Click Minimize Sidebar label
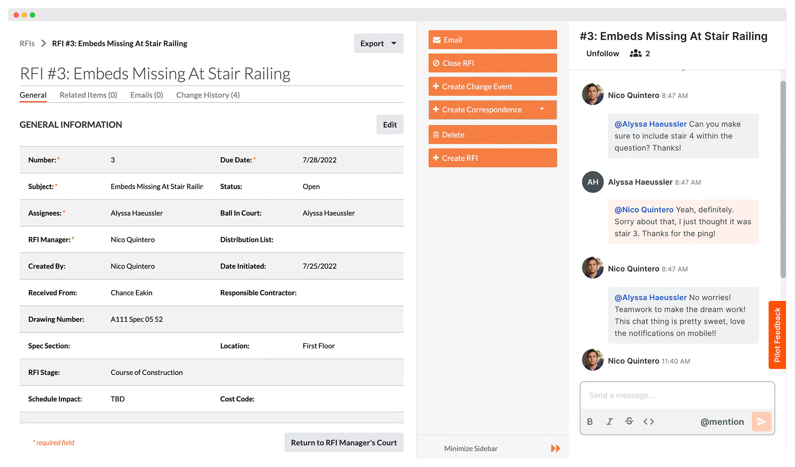 click(x=471, y=448)
